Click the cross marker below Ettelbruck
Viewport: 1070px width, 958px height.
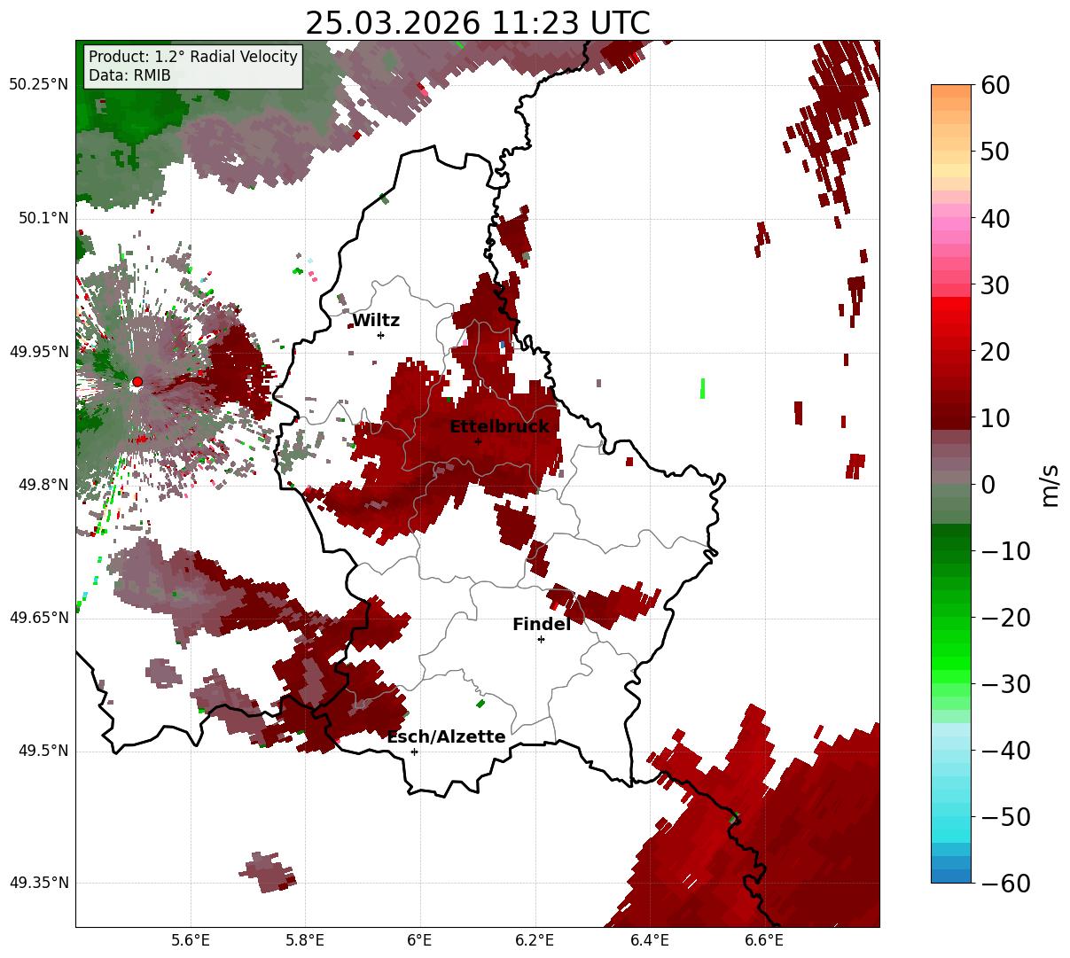pyautogui.click(x=478, y=441)
